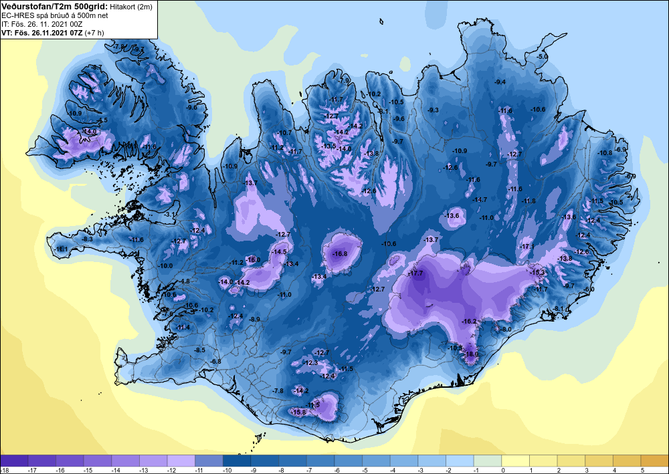The width and height of the screenshot is (669, 474).
Task: Click the -11.4 temperature value
Action: tap(183, 328)
